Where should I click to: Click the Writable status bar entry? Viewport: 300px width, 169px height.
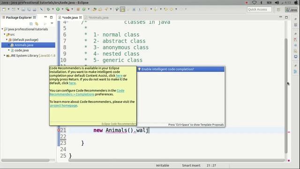[x=163, y=165]
